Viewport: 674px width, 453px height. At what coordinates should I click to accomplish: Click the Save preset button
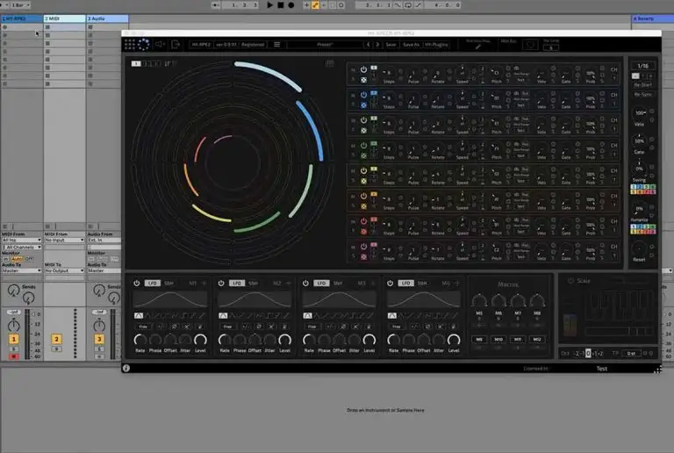pyautogui.click(x=391, y=44)
